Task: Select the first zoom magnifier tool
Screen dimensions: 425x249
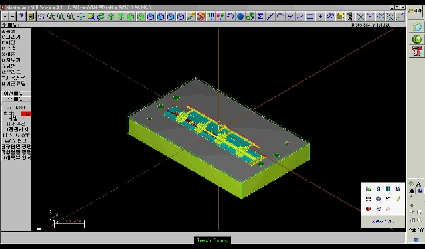Action: coord(51,16)
